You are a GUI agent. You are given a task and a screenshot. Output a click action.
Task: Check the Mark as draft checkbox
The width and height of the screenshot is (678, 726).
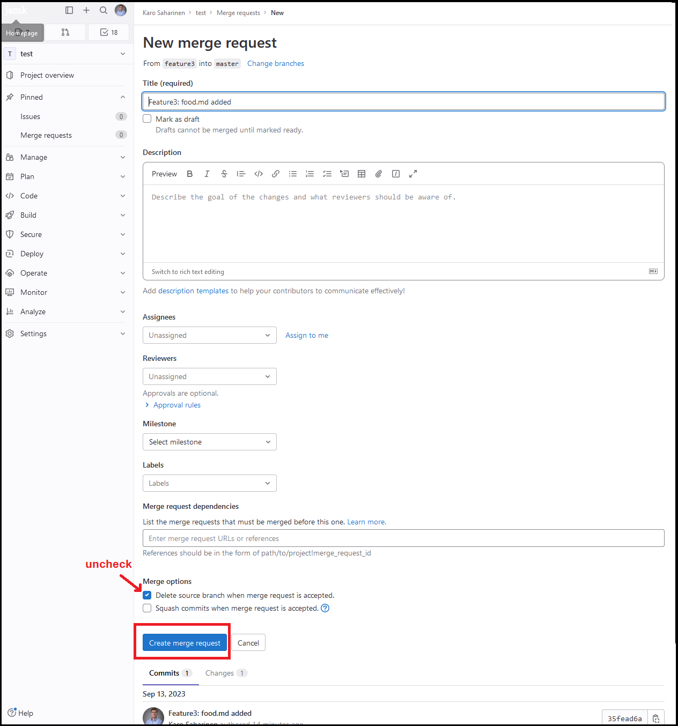147,119
